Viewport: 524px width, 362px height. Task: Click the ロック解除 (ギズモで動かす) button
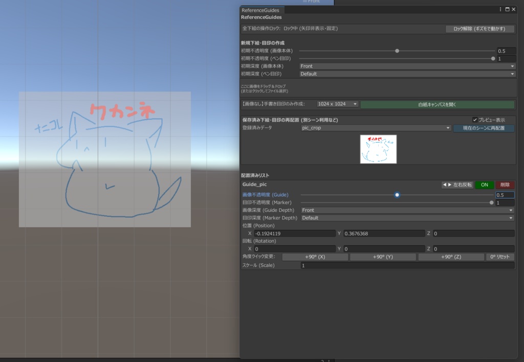coord(479,29)
